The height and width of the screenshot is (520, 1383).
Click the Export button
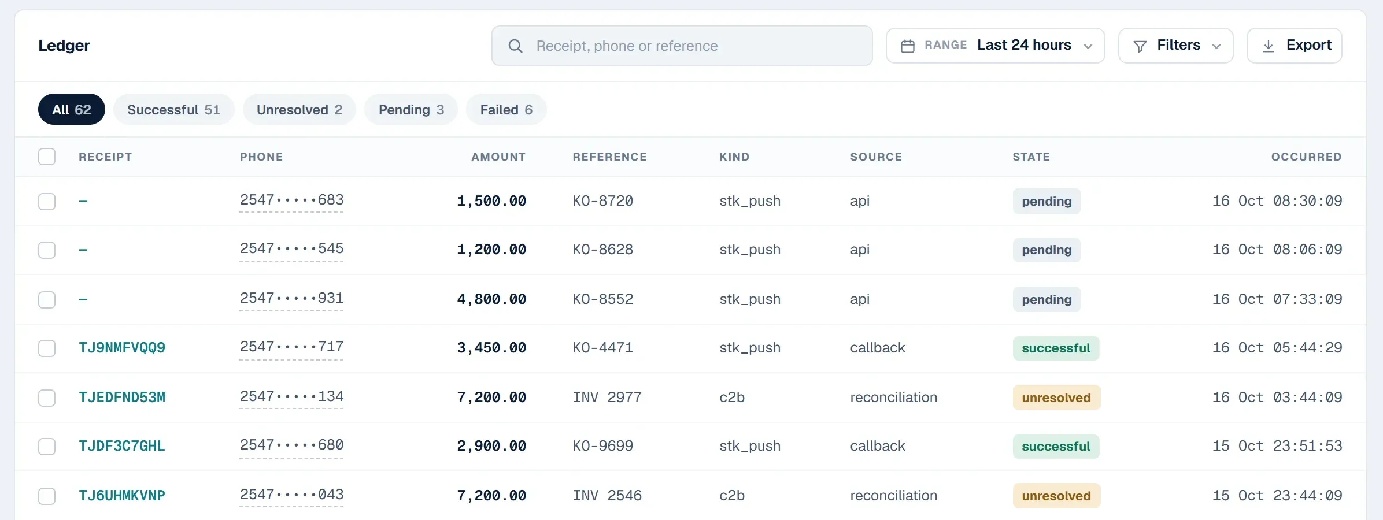1294,46
